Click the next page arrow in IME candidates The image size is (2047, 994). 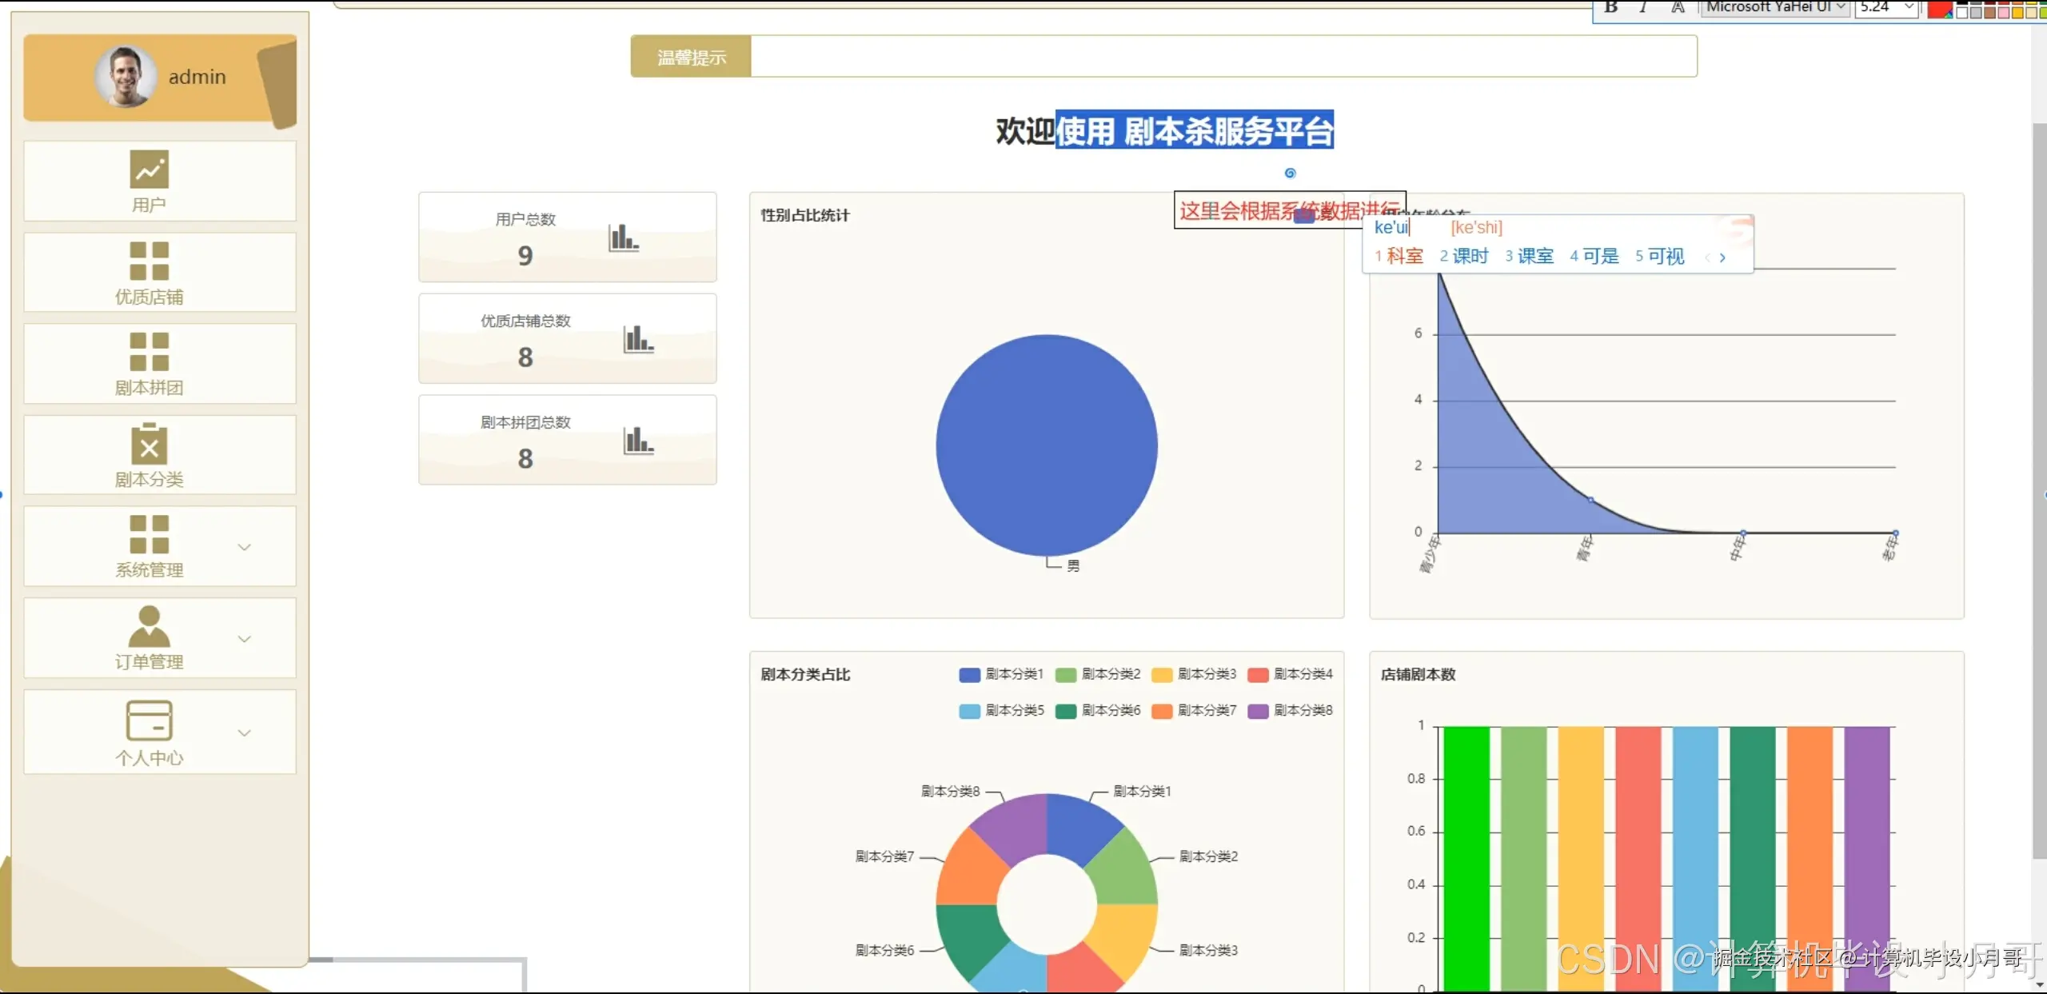point(1722,257)
